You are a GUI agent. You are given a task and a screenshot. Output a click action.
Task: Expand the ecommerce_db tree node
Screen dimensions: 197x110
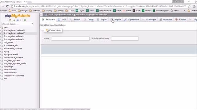tap(2, 46)
